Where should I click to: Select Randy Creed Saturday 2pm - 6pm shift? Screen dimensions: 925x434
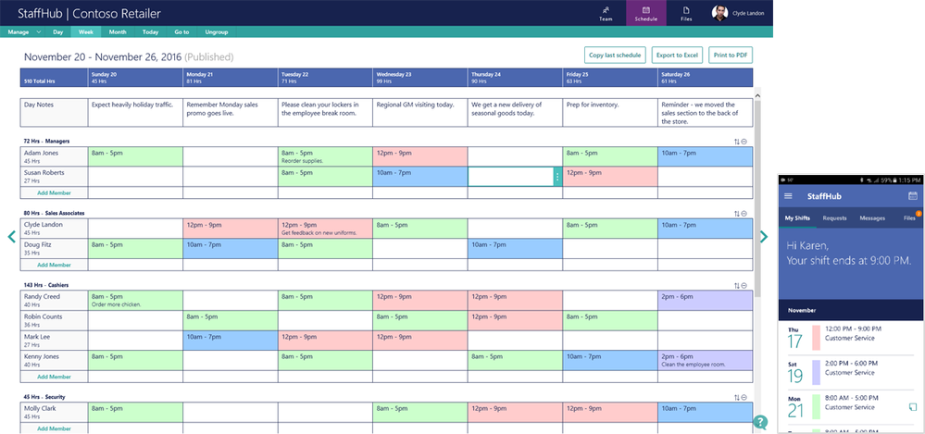tap(705, 300)
